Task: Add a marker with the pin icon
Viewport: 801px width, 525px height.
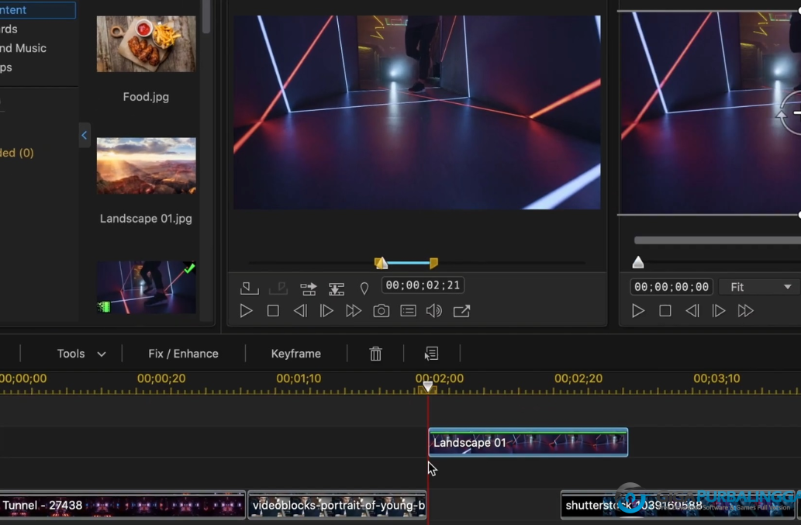Action: (364, 289)
